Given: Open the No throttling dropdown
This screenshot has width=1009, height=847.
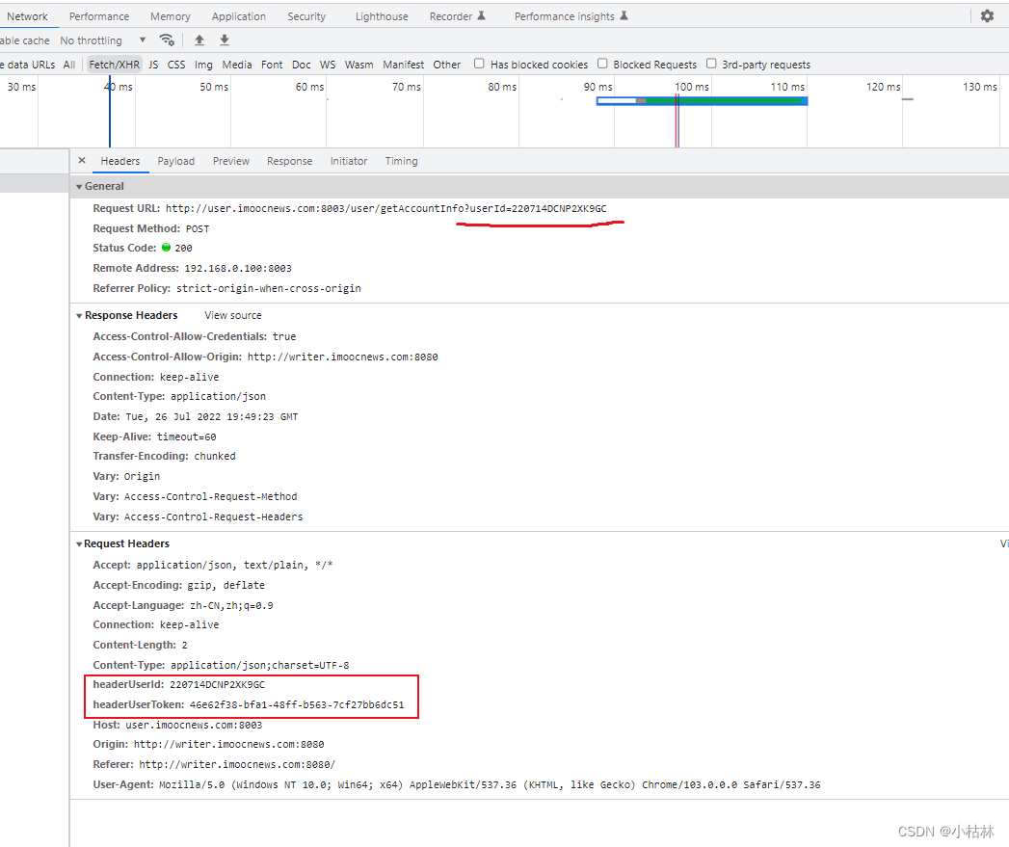Looking at the screenshot, I should coord(103,40).
